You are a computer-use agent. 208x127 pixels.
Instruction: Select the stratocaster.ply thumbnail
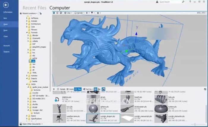127,109
